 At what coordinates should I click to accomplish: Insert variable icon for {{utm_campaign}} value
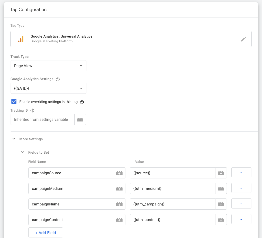(221, 204)
